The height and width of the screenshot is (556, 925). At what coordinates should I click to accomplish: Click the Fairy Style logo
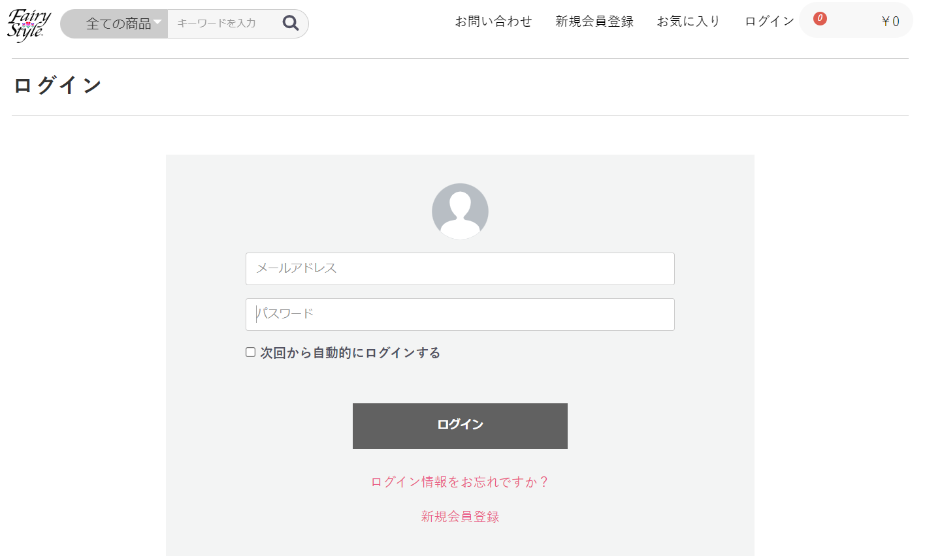pyautogui.click(x=29, y=25)
